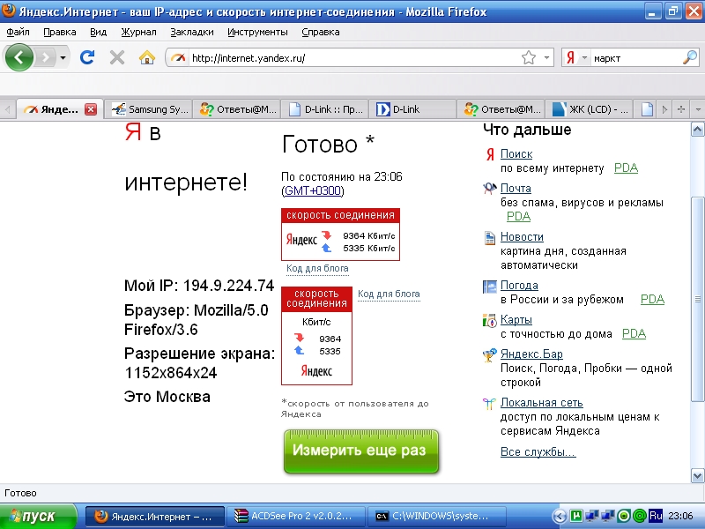The height and width of the screenshot is (529, 705).
Task: Click the Ru language indicator in tray
Action: click(x=656, y=516)
